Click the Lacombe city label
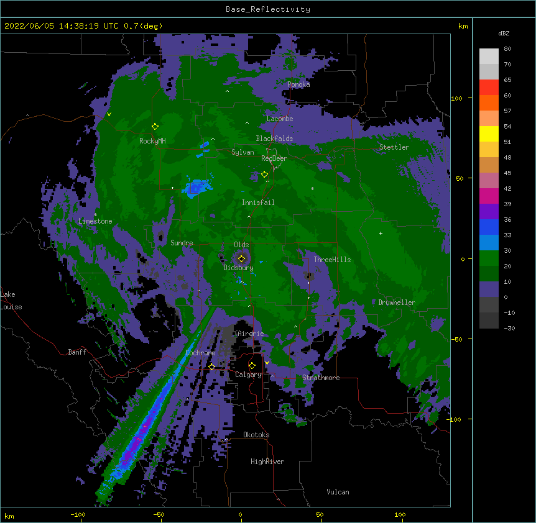 [280, 119]
